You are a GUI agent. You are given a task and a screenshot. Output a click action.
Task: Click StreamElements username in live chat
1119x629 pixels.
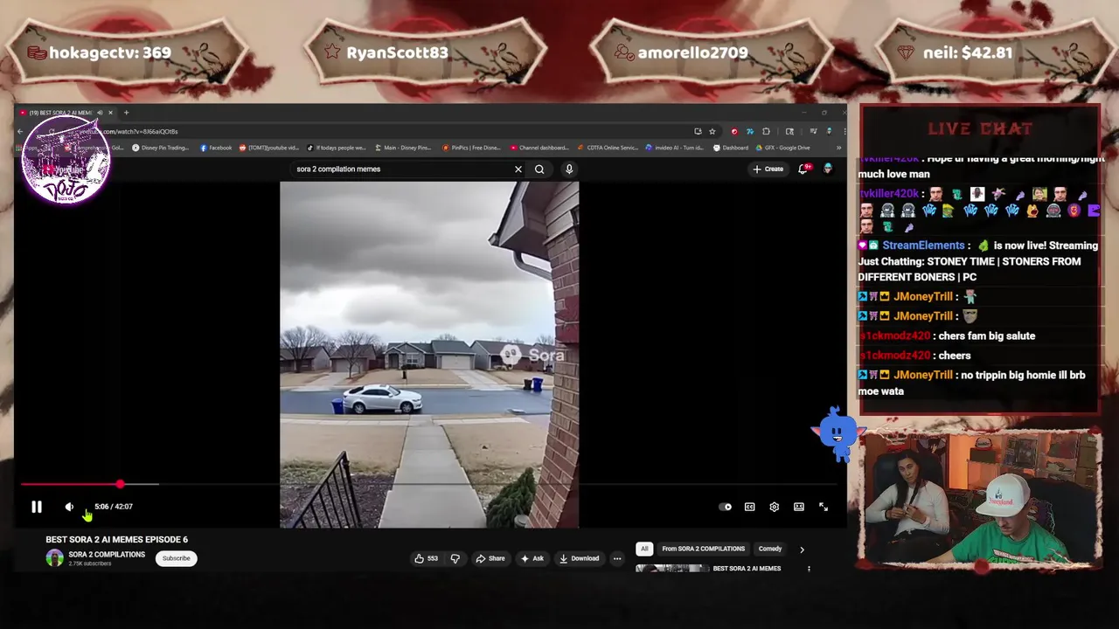click(923, 245)
